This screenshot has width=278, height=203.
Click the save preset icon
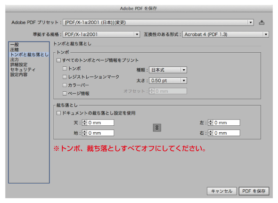(262, 23)
